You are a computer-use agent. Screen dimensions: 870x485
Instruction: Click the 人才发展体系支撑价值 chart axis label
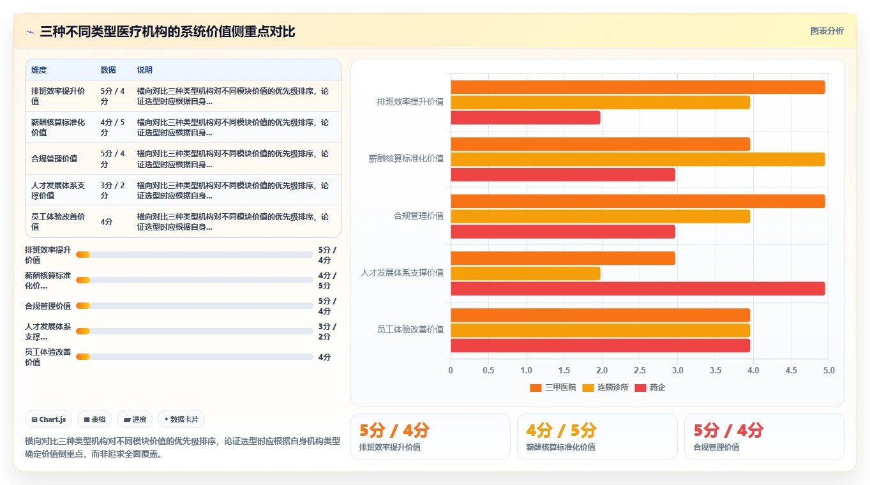click(402, 272)
